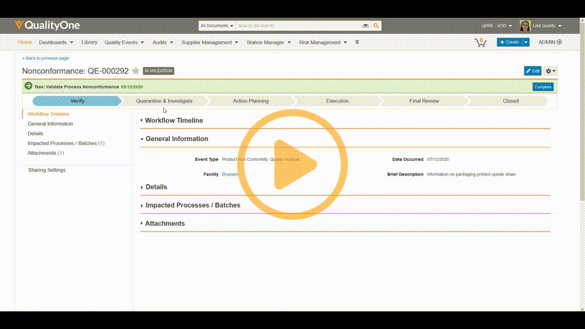This screenshot has height=329, width=585.
Task: Click Lisa Quality's profile avatar
Action: click(525, 26)
